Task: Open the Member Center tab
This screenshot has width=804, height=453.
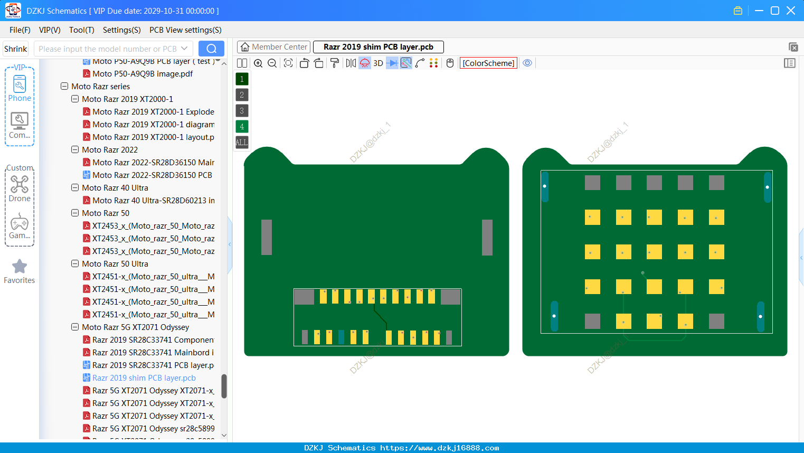Action: [274, 47]
